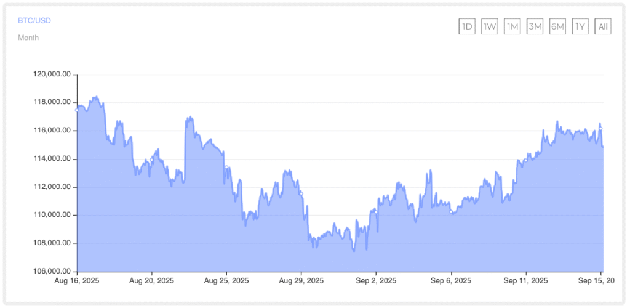Click the Aug 25, 2025 x-axis date
This screenshot has width=630, height=308.
226,280
